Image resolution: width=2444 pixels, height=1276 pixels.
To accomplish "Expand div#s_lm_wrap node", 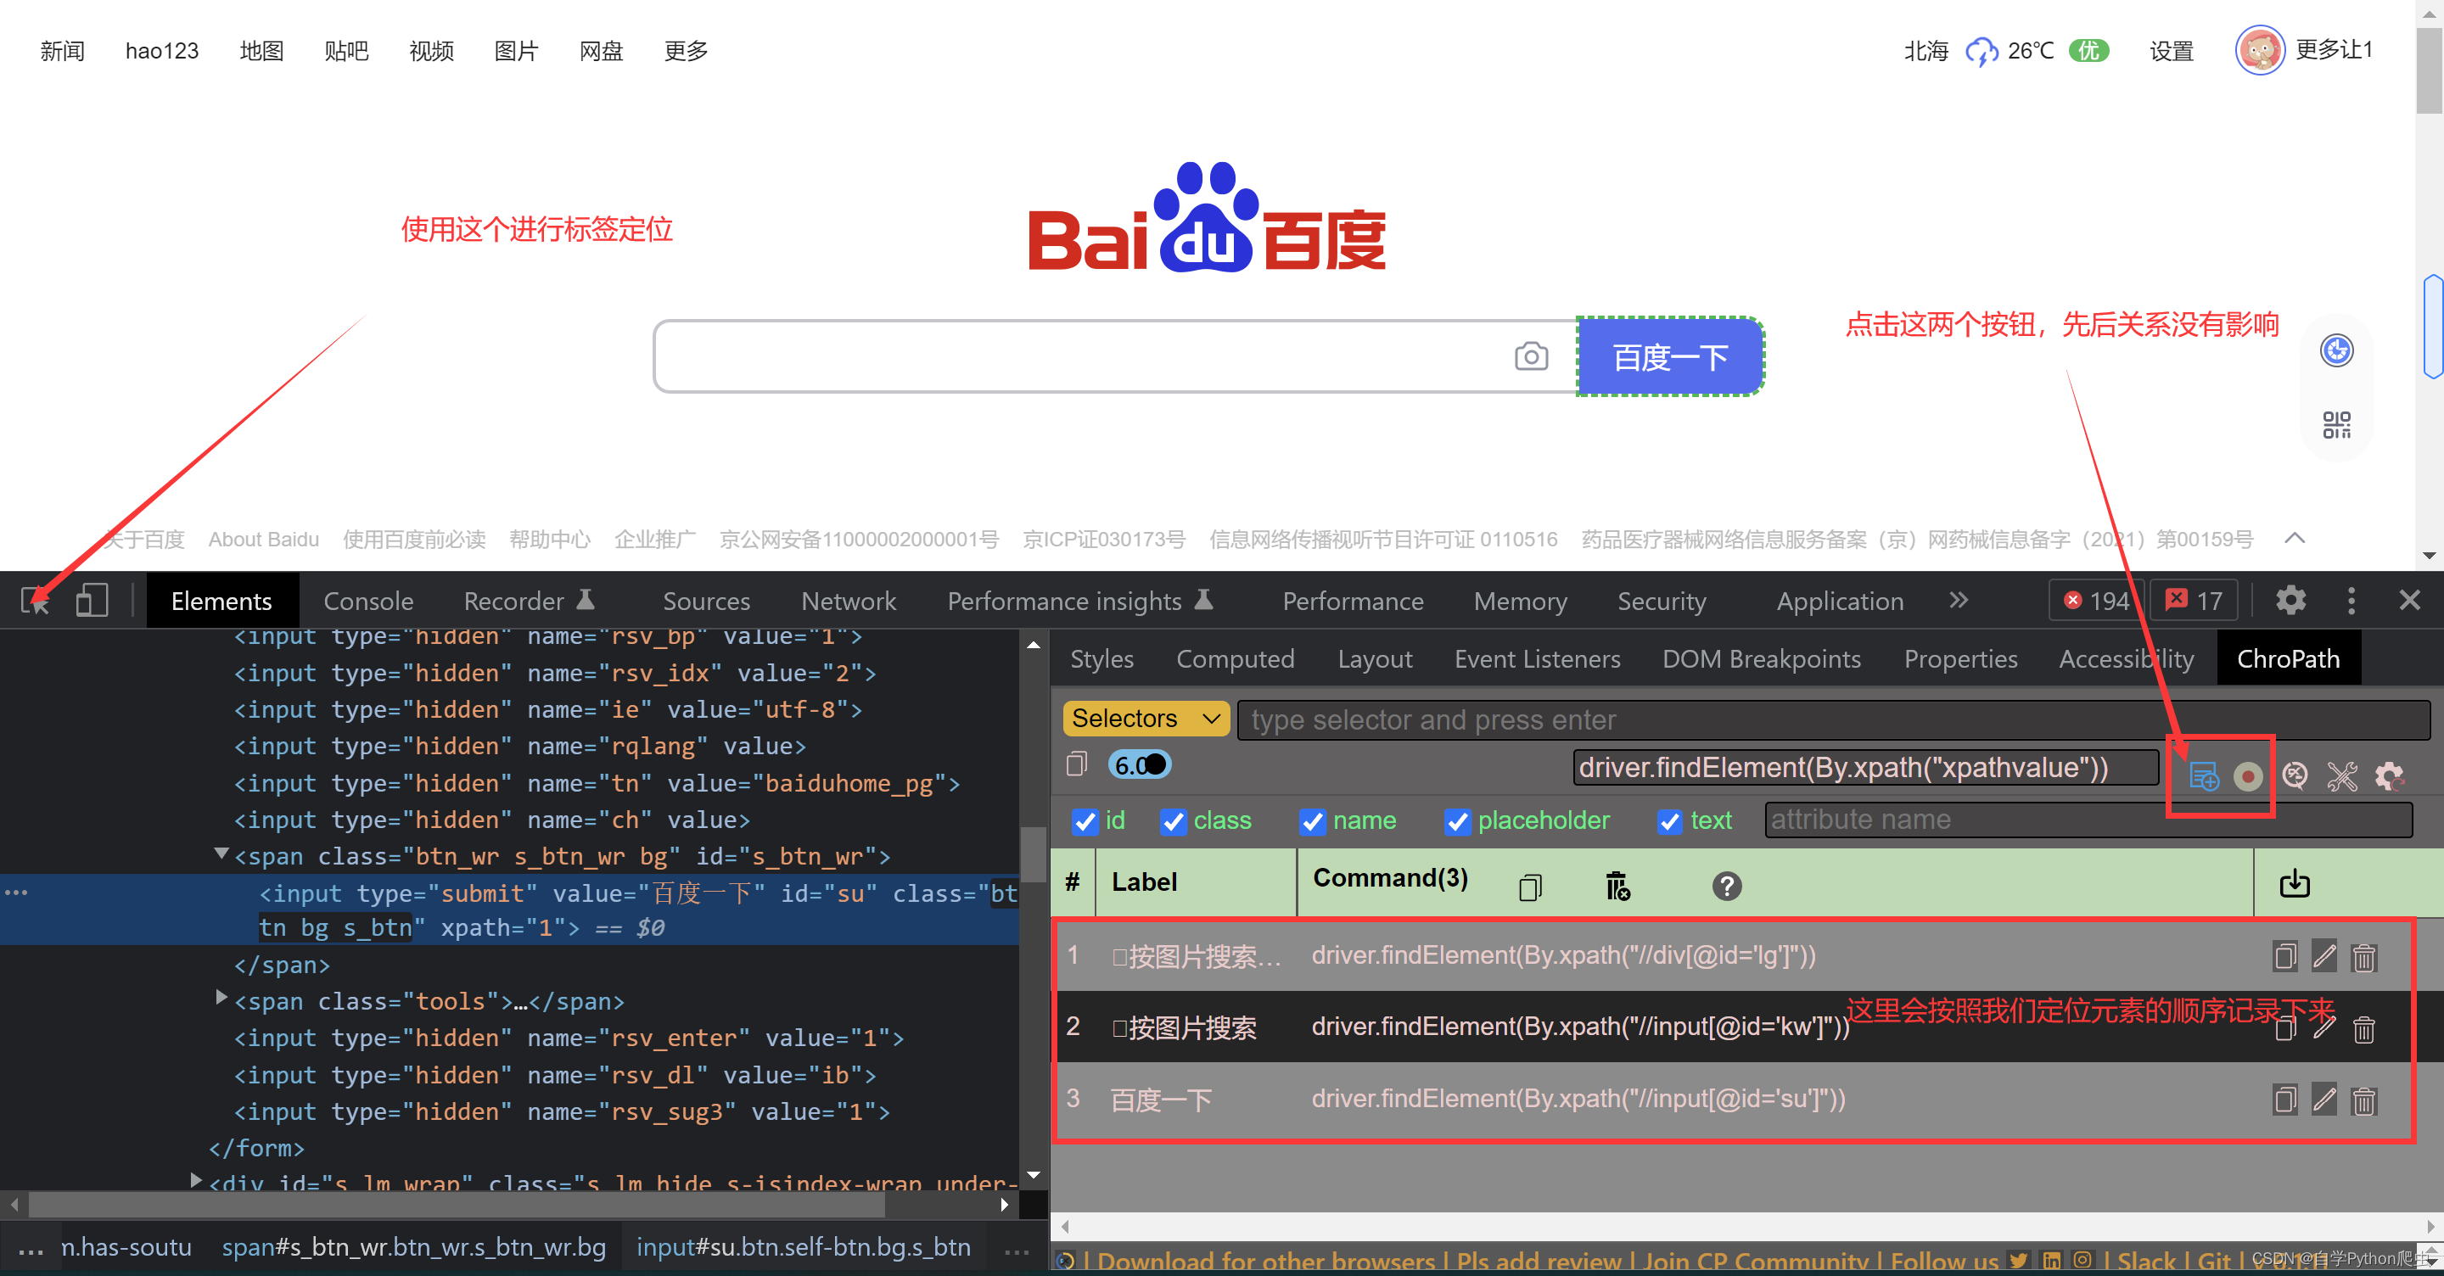I will (x=195, y=1180).
